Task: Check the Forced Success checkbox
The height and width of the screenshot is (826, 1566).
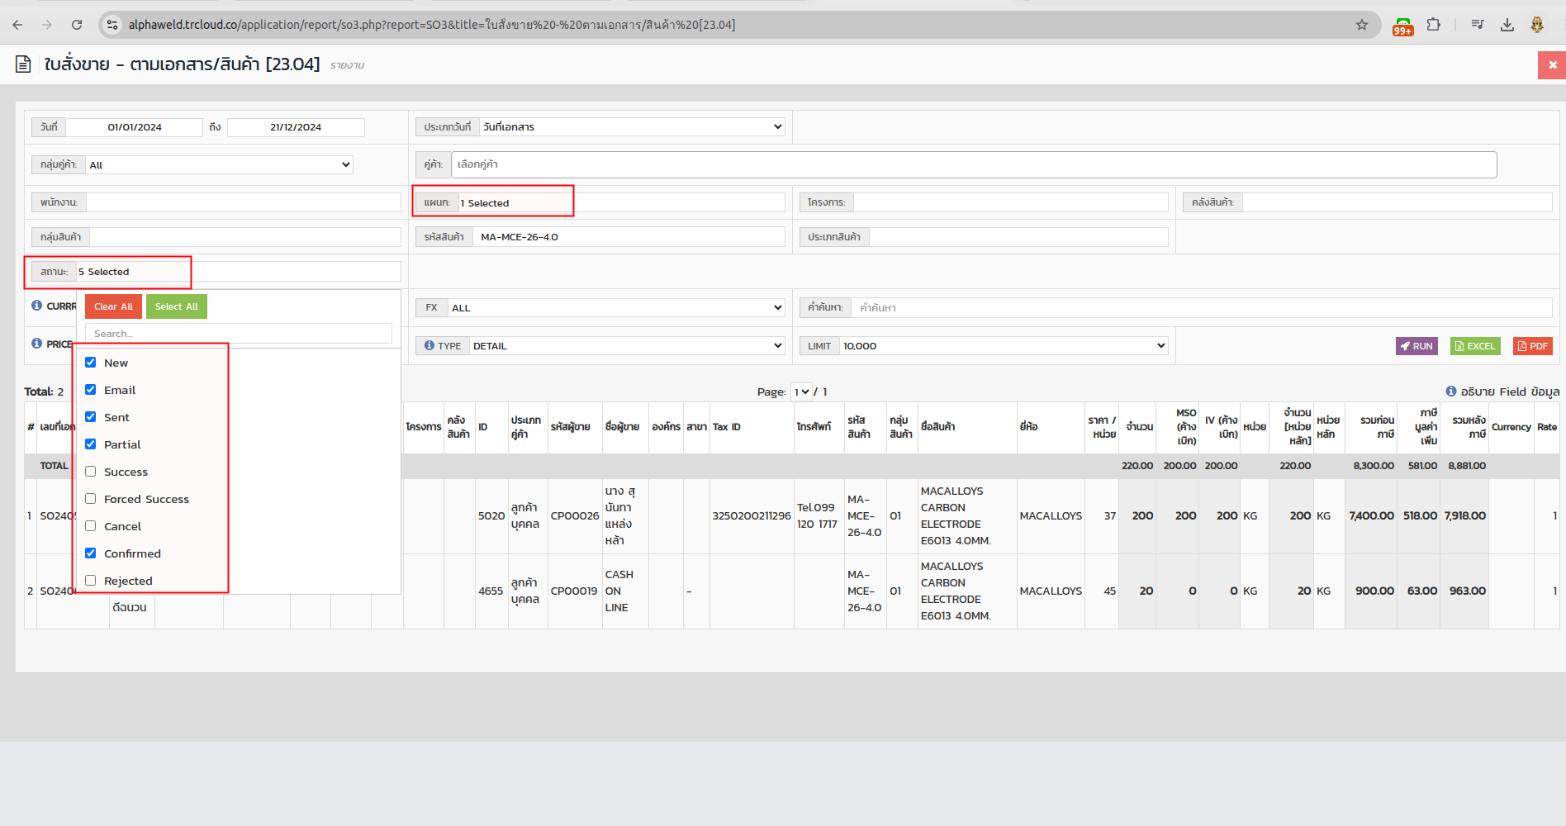Action: click(91, 499)
